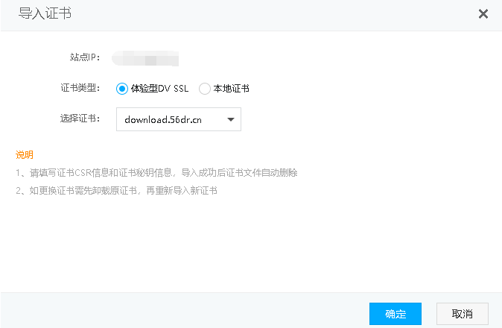This screenshot has width=502, height=328.
Task: Click the 导入证书 dialog title
Action: coord(45,13)
